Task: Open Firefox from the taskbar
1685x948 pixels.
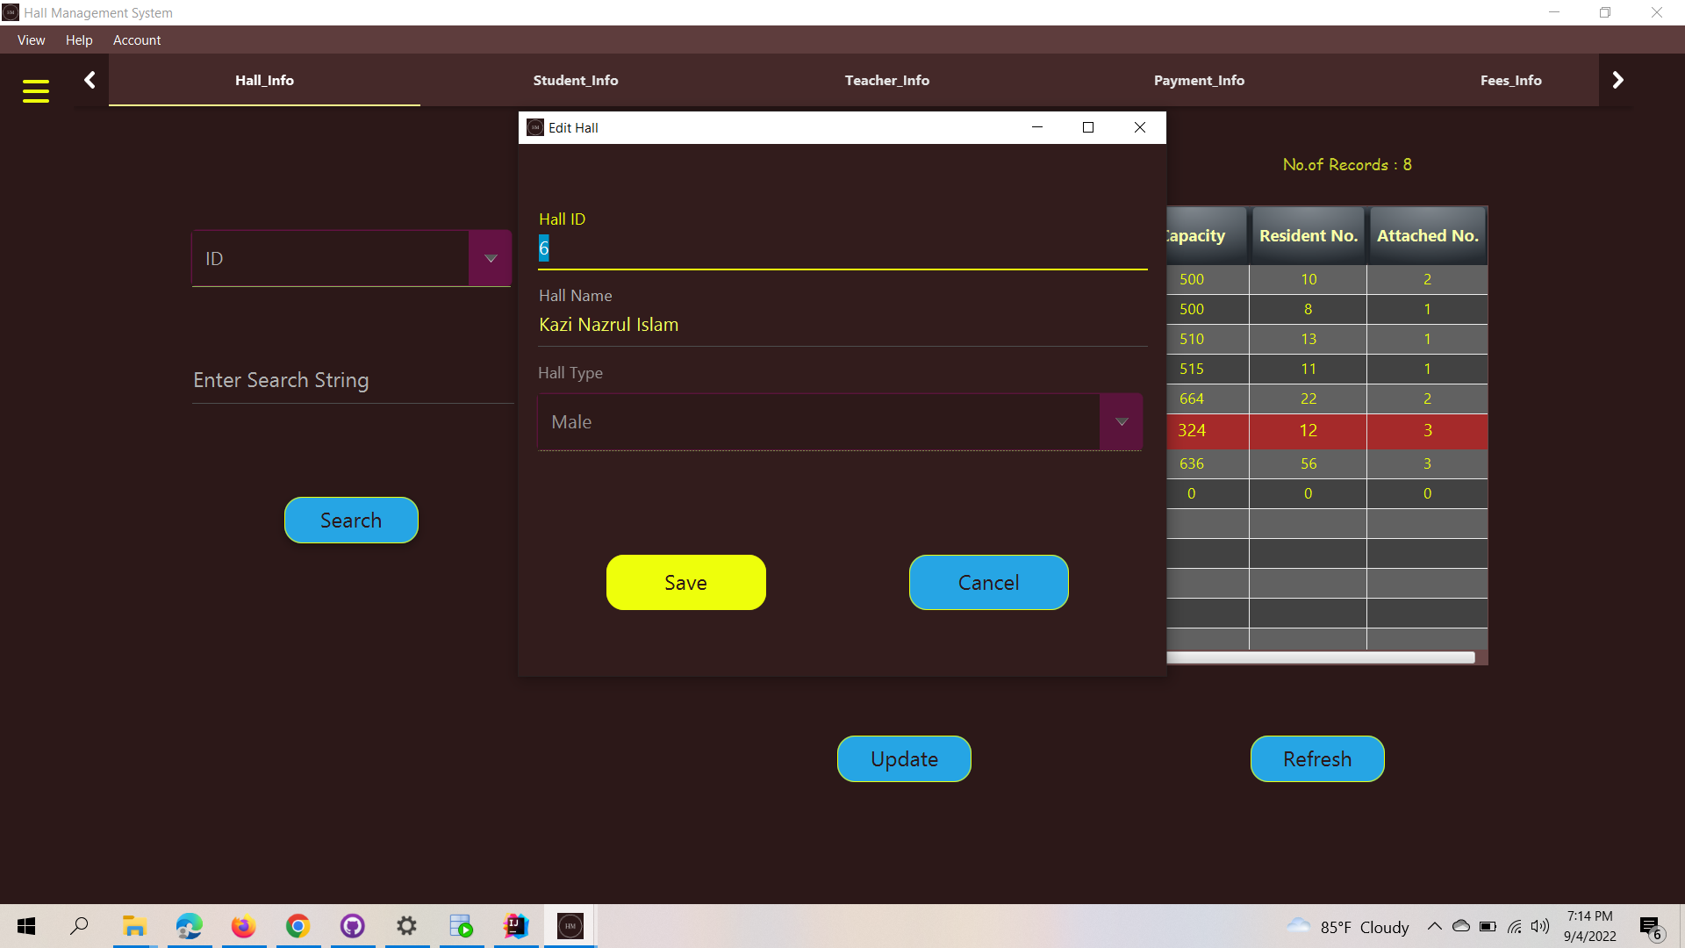Action: 243,926
